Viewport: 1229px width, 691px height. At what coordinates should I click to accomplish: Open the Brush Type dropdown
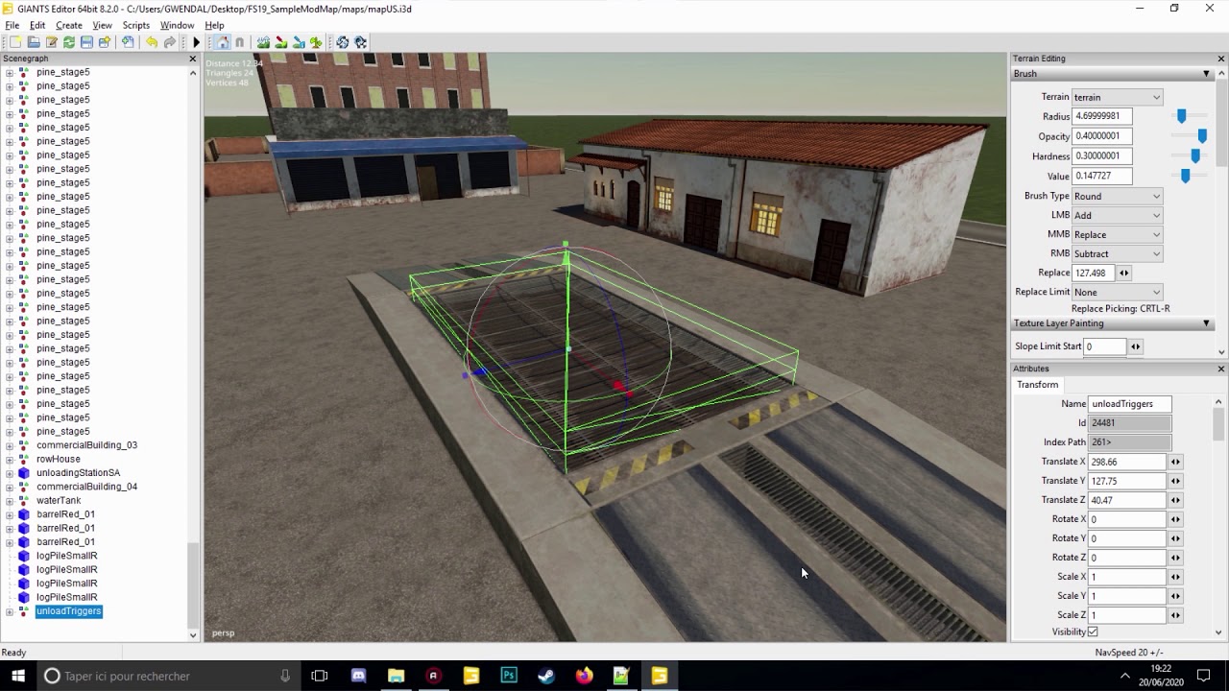click(x=1117, y=196)
